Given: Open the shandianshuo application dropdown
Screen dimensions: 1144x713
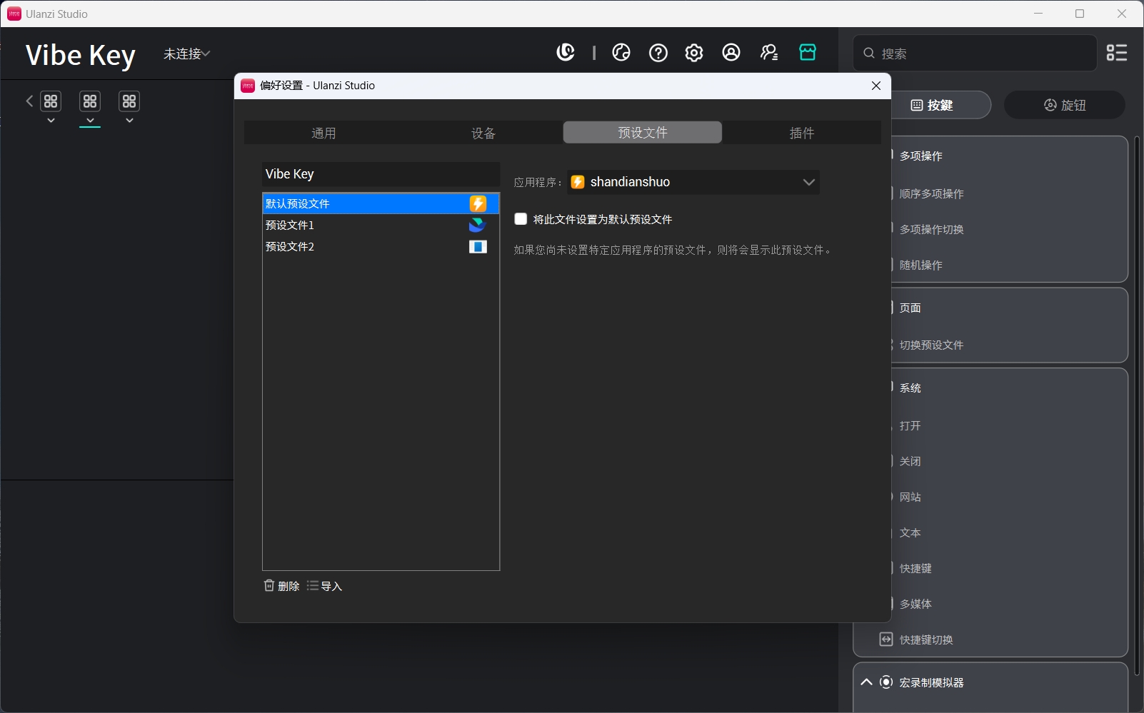Looking at the screenshot, I should (x=693, y=182).
